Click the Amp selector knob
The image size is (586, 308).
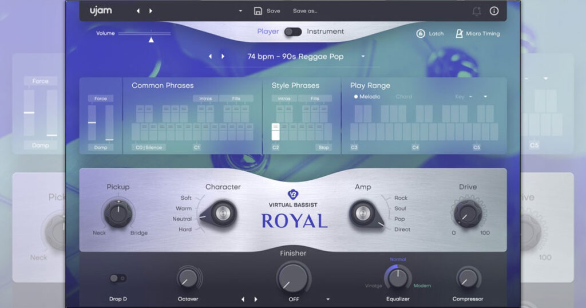pos(362,214)
